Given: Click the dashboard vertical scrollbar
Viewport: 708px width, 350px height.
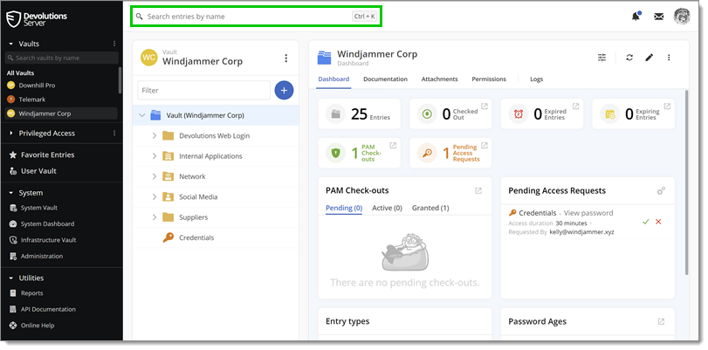Looking at the screenshot, I should point(687,182).
